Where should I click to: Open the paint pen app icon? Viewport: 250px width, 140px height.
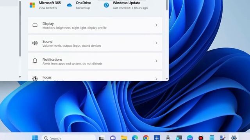tap(223, 138)
